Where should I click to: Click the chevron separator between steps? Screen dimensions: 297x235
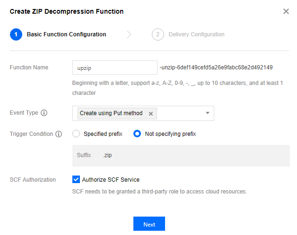tap(129, 34)
